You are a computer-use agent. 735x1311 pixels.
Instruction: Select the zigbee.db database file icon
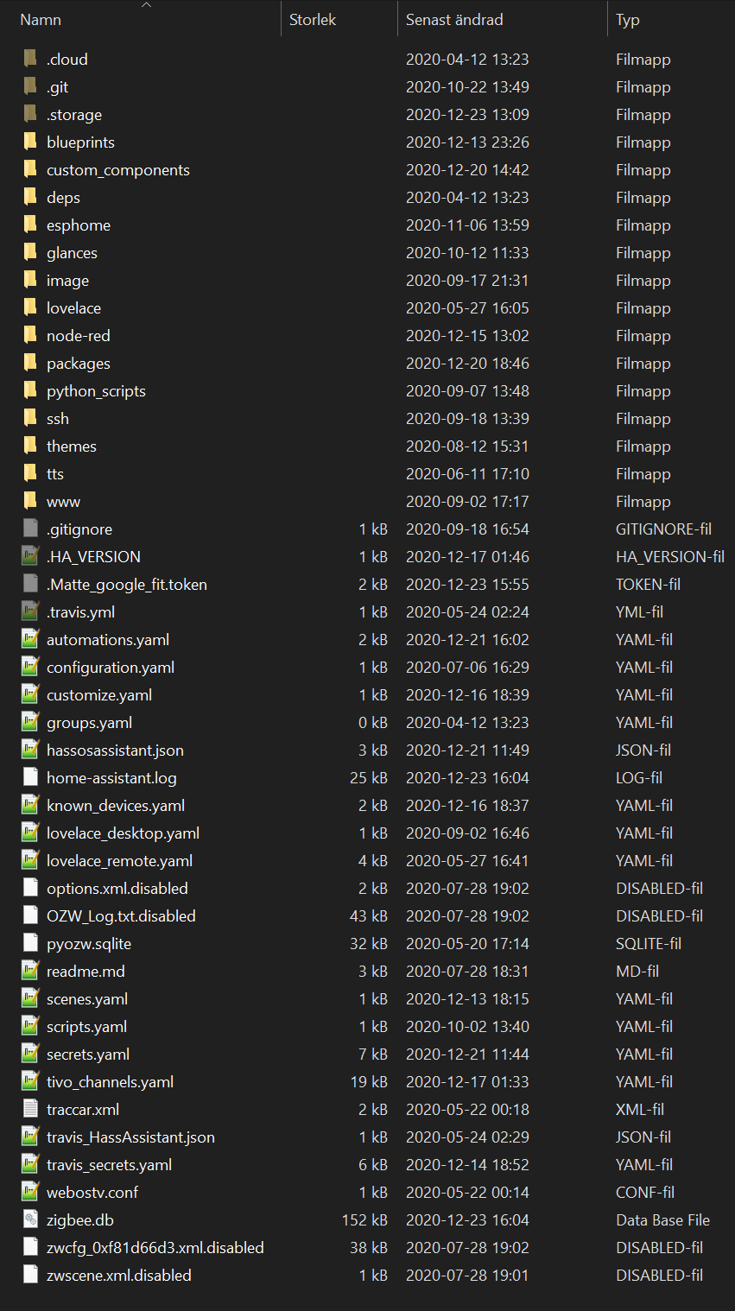click(29, 1219)
